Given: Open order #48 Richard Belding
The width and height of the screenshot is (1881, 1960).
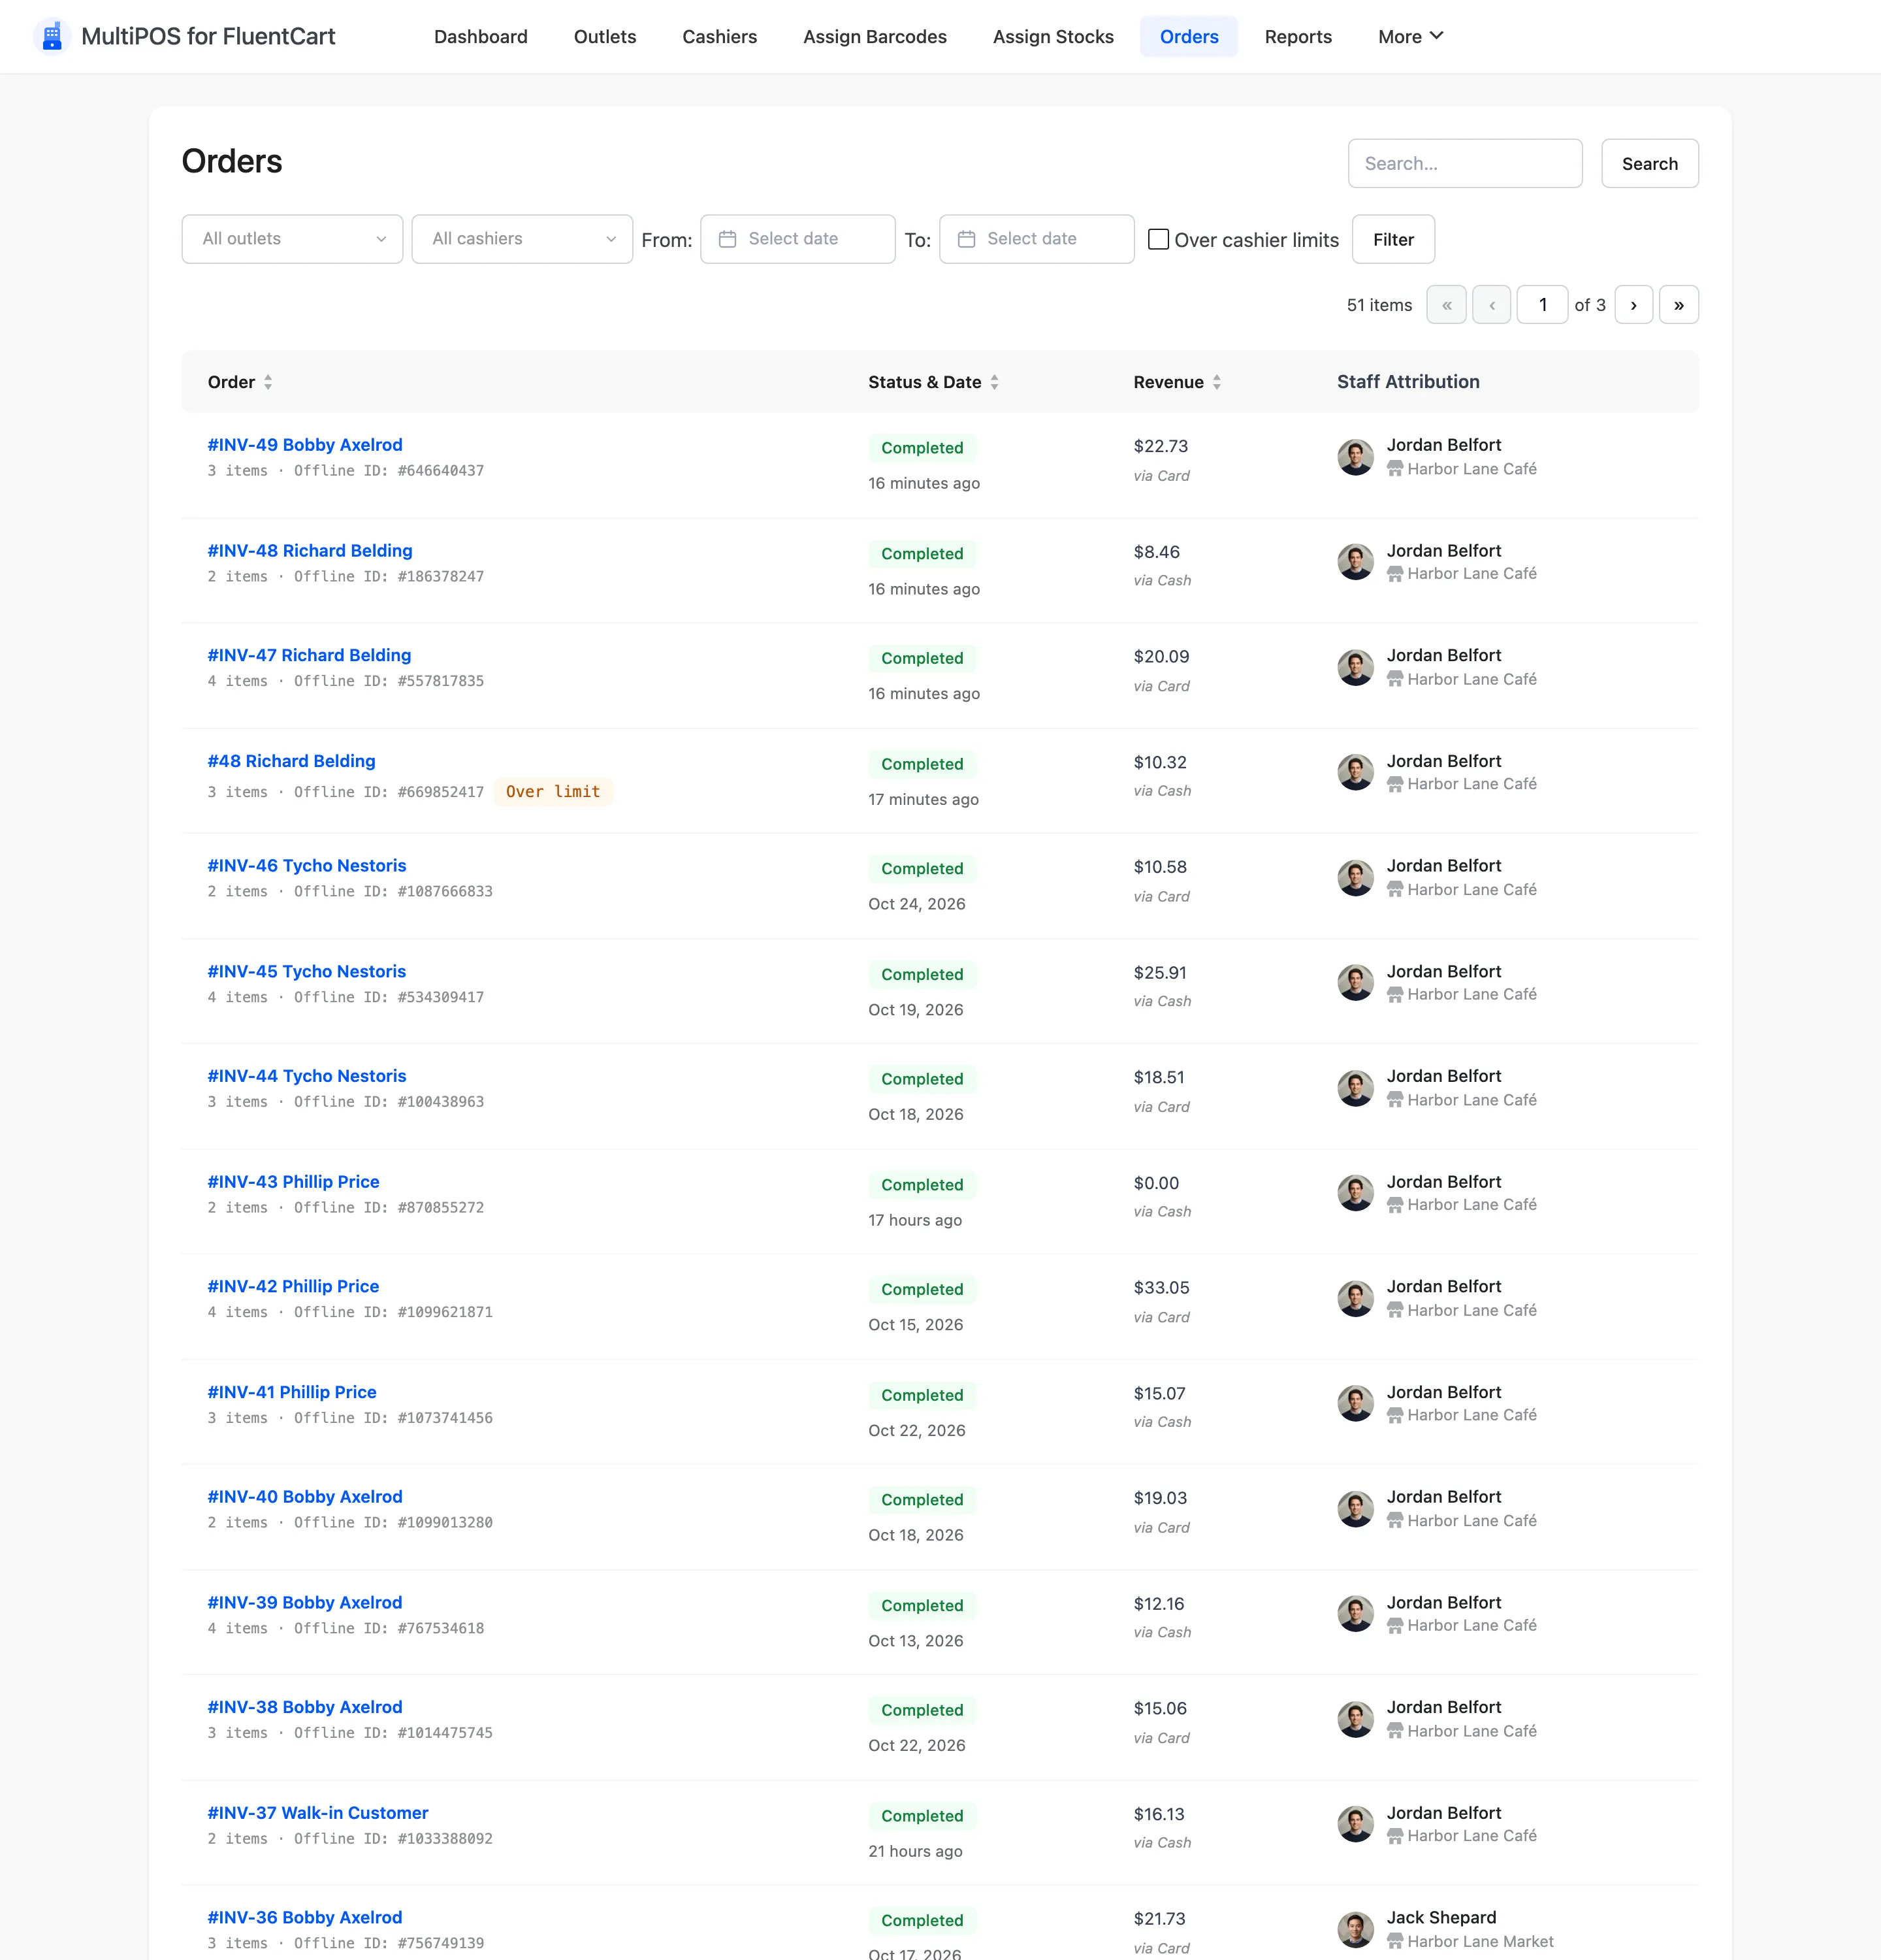Looking at the screenshot, I should (x=292, y=761).
